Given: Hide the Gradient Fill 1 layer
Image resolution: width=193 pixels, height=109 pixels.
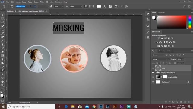Looking at the screenshot, I should point(153,77).
